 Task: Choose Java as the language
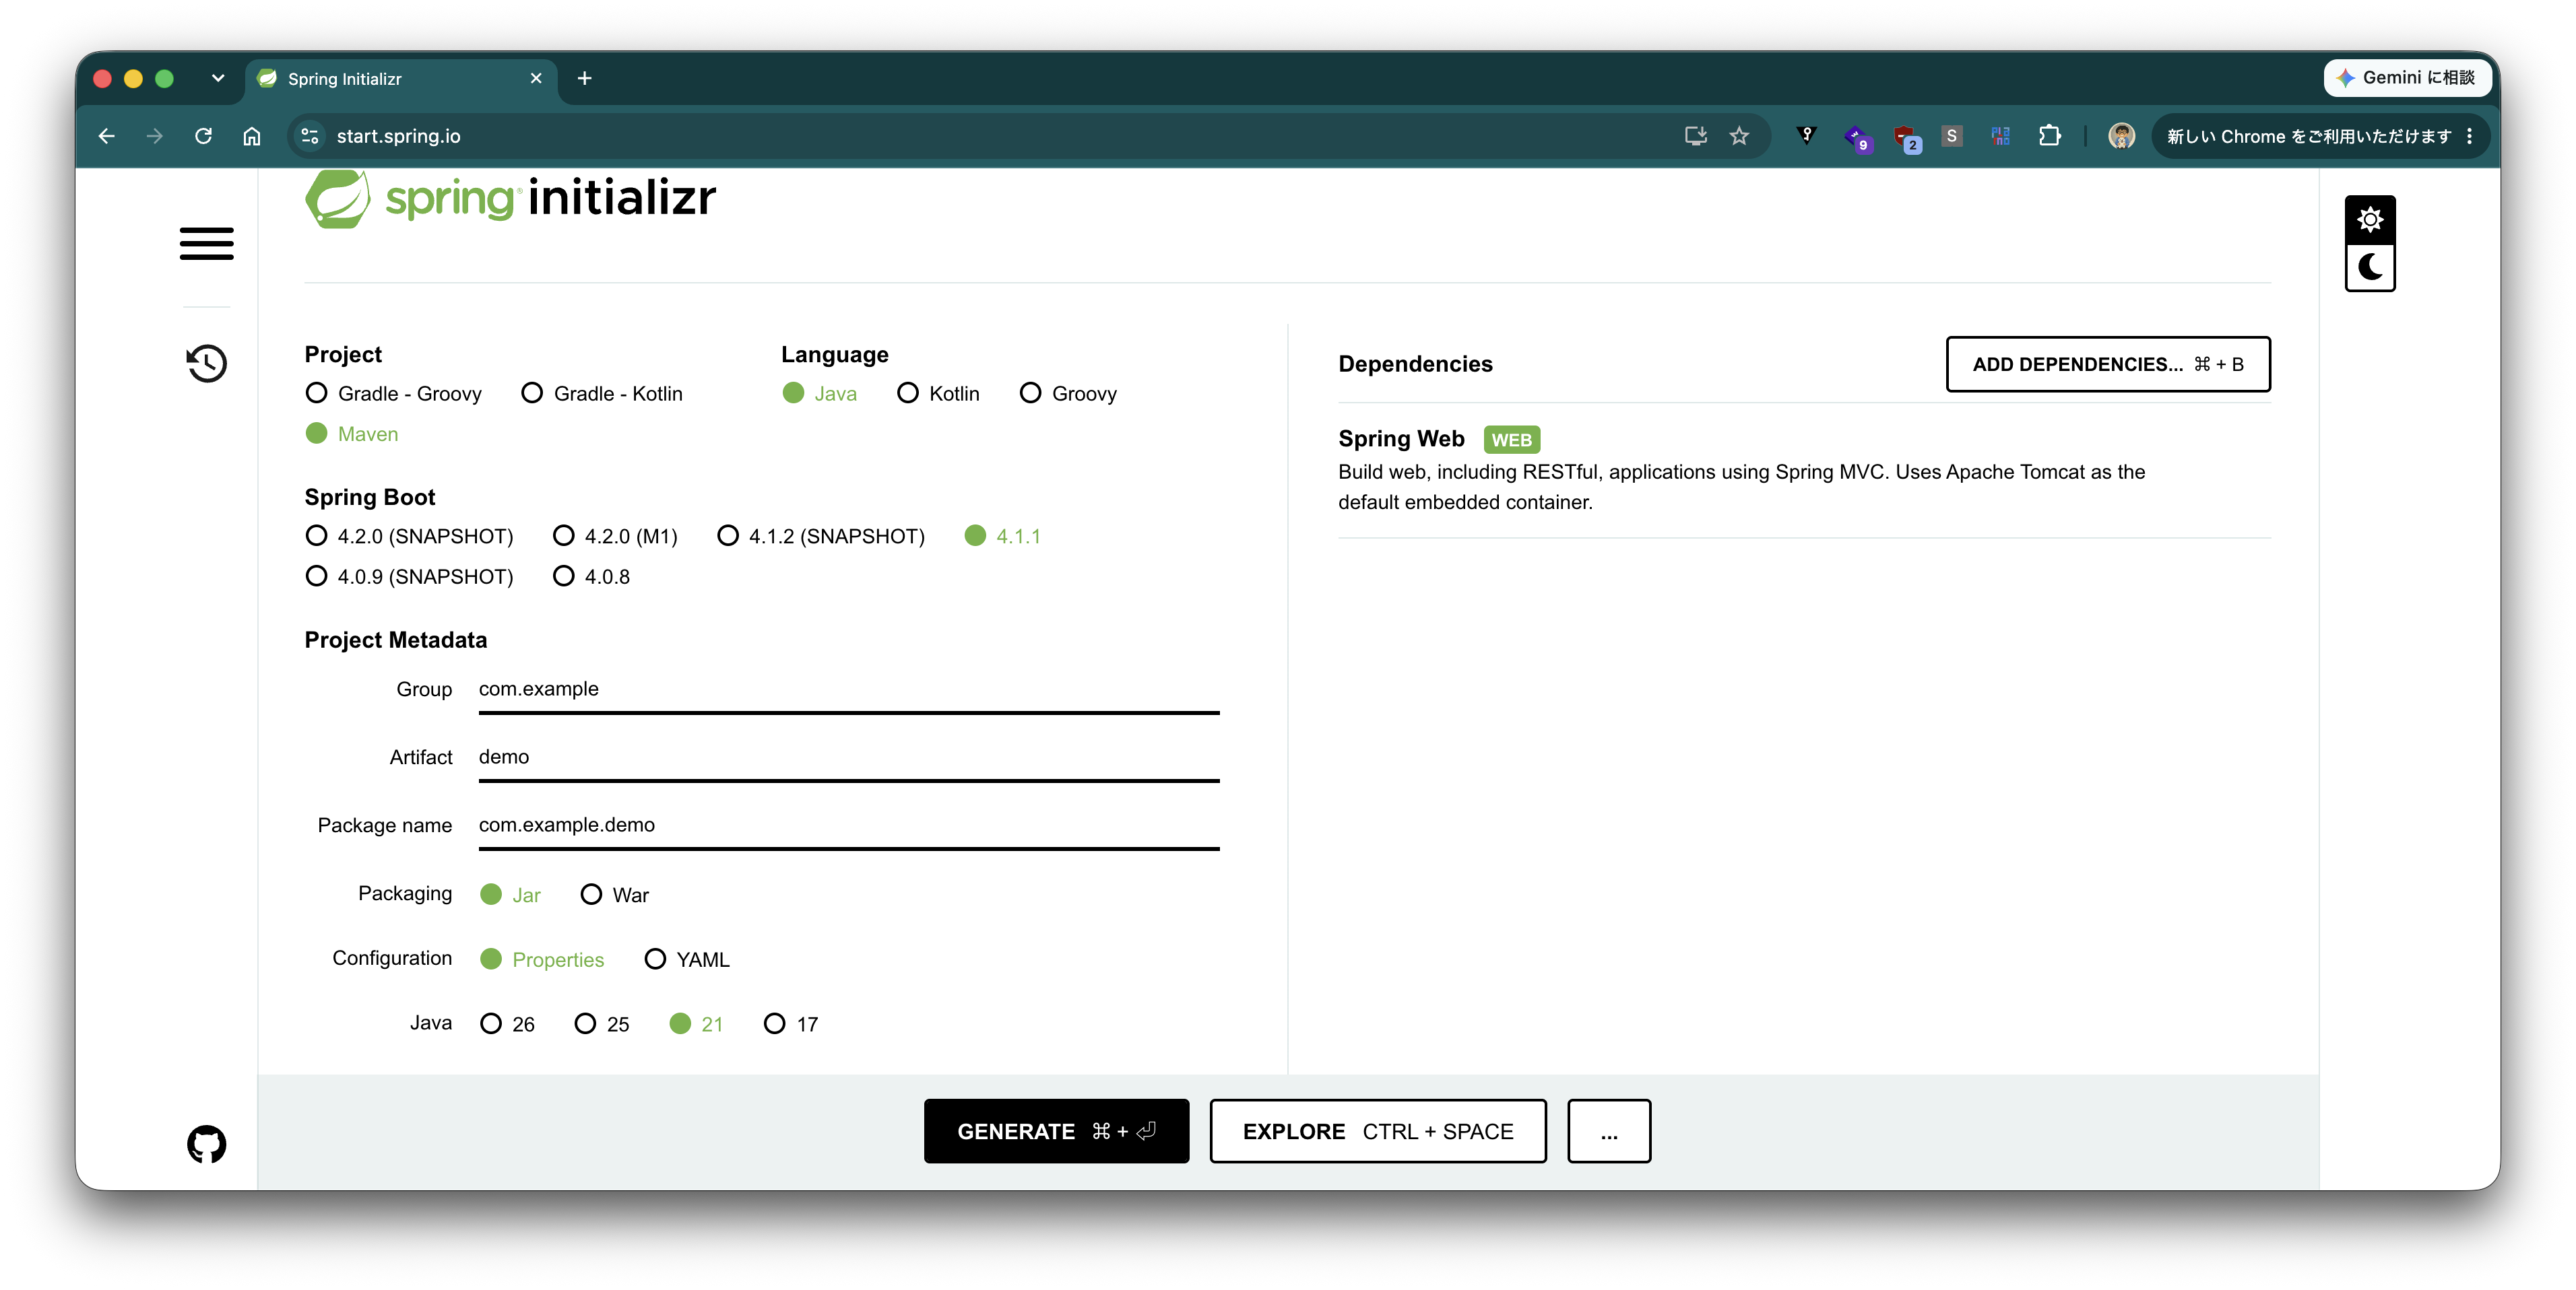[820, 394]
